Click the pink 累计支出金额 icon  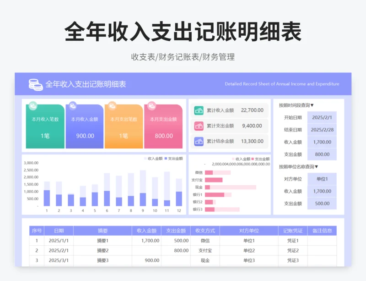pyautogui.click(x=199, y=126)
